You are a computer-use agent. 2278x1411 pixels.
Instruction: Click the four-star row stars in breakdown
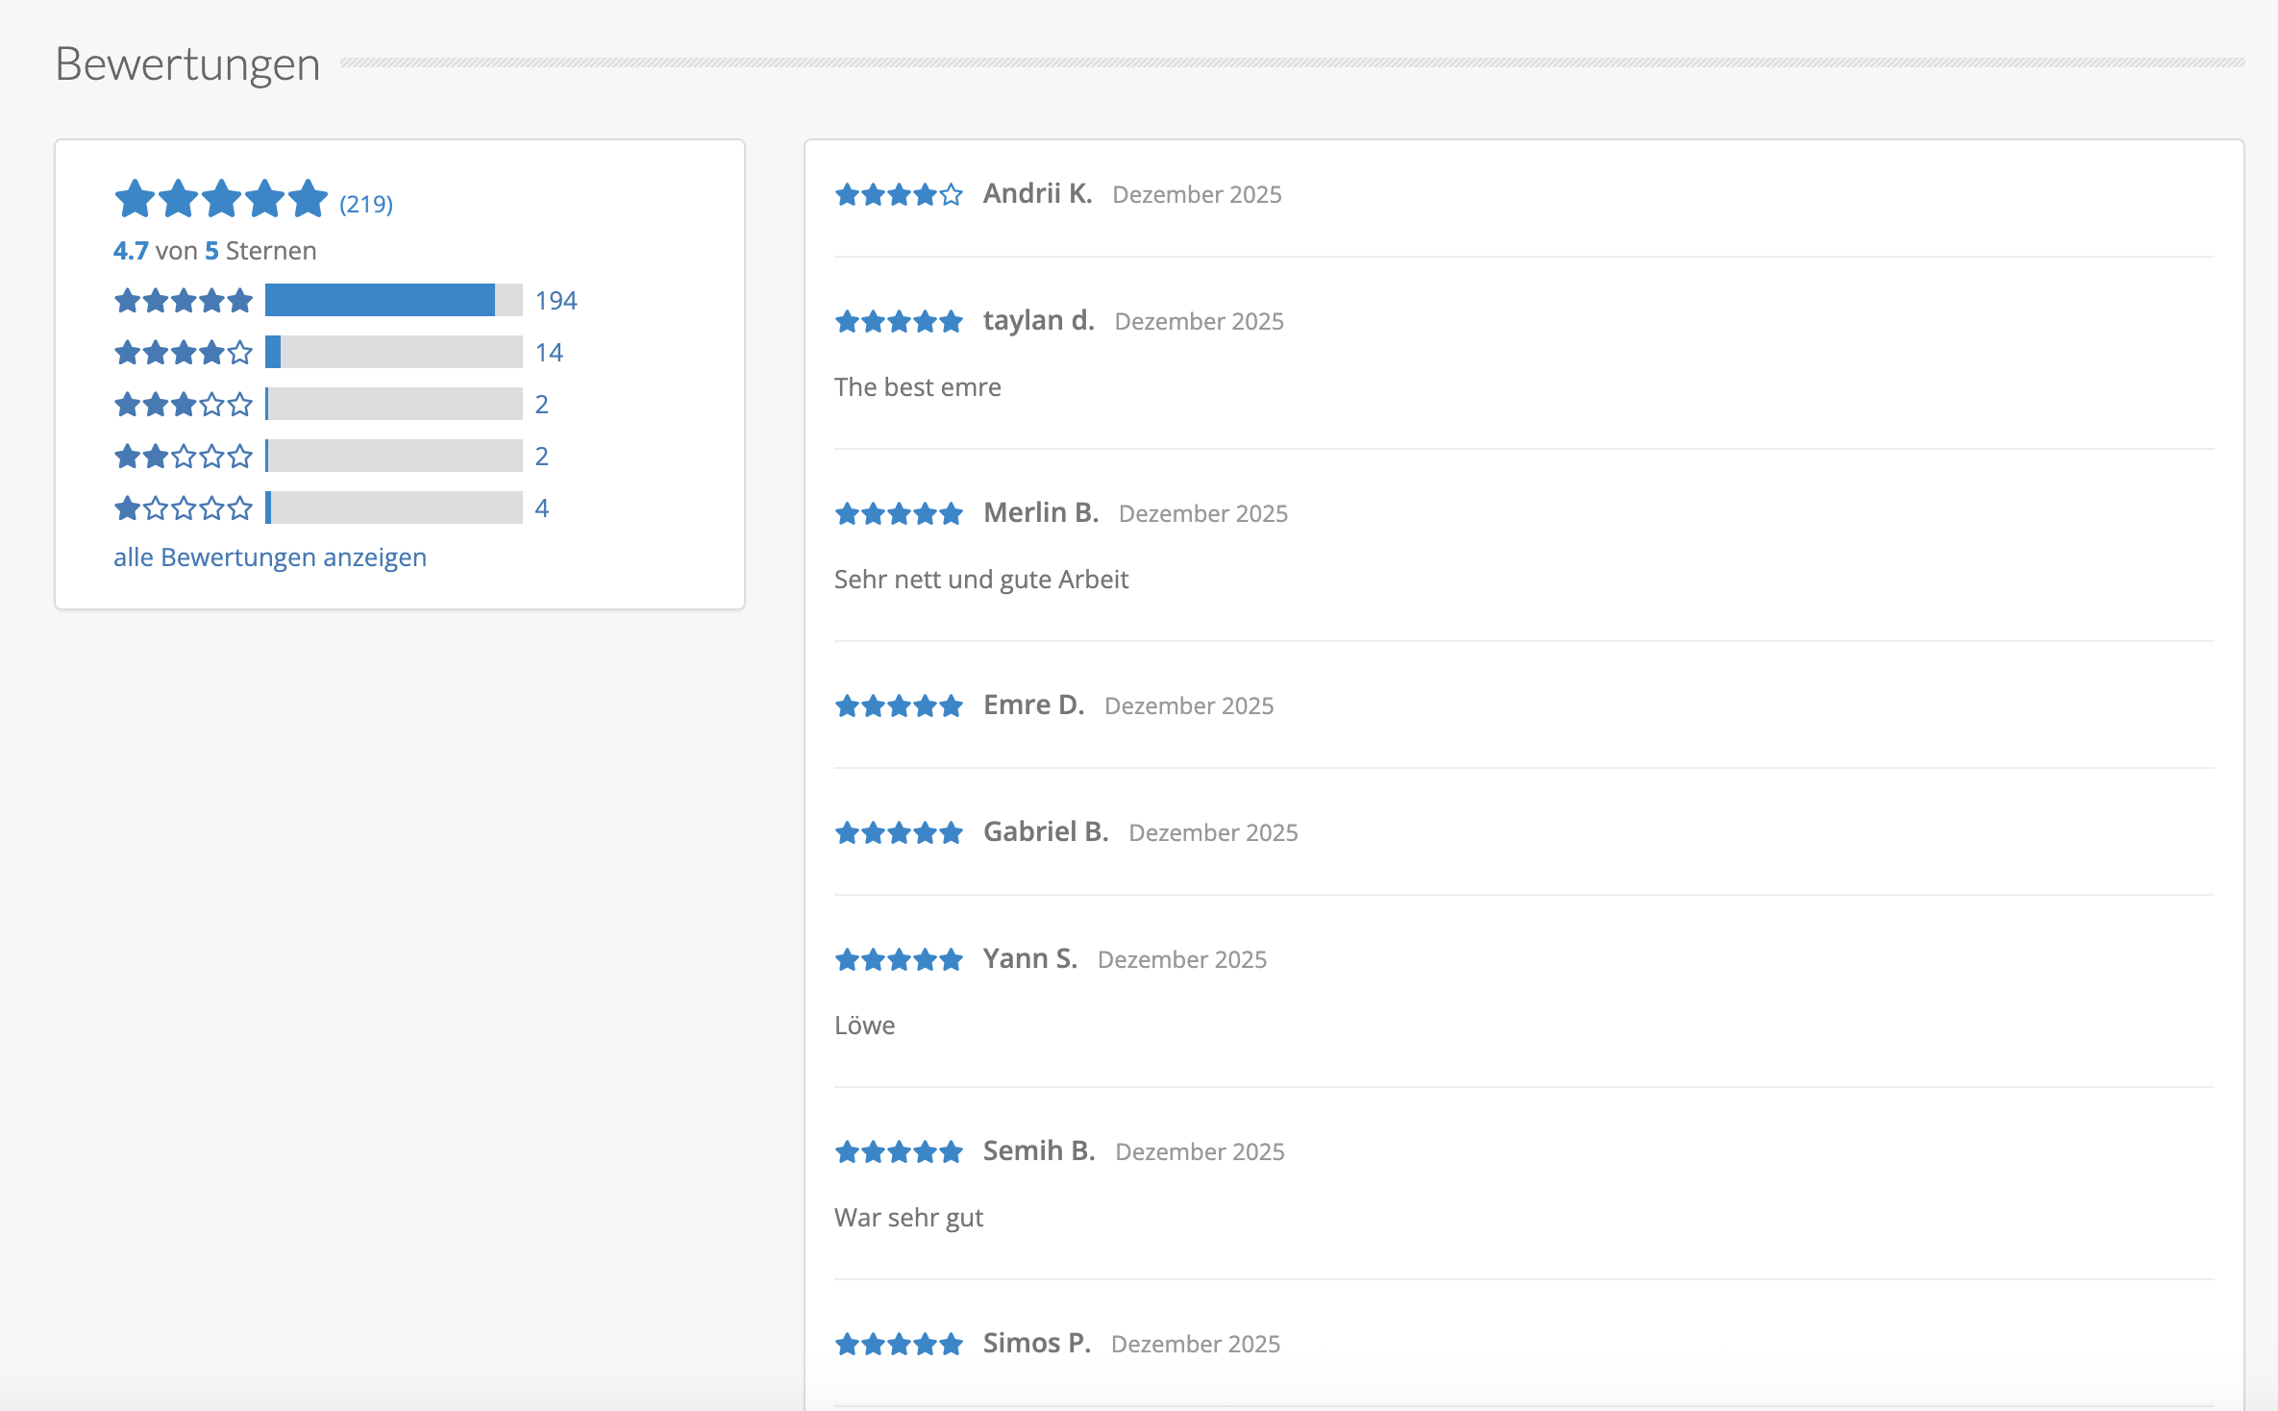point(183,353)
